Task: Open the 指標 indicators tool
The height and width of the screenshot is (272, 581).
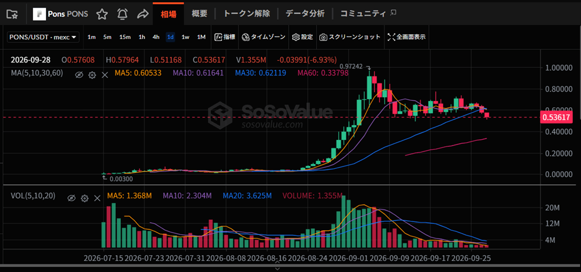Action: click(x=225, y=37)
